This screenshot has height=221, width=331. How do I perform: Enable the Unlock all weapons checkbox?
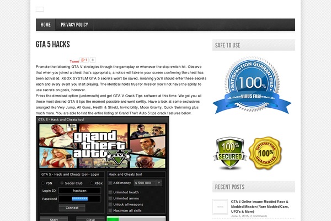click(110, 204)
